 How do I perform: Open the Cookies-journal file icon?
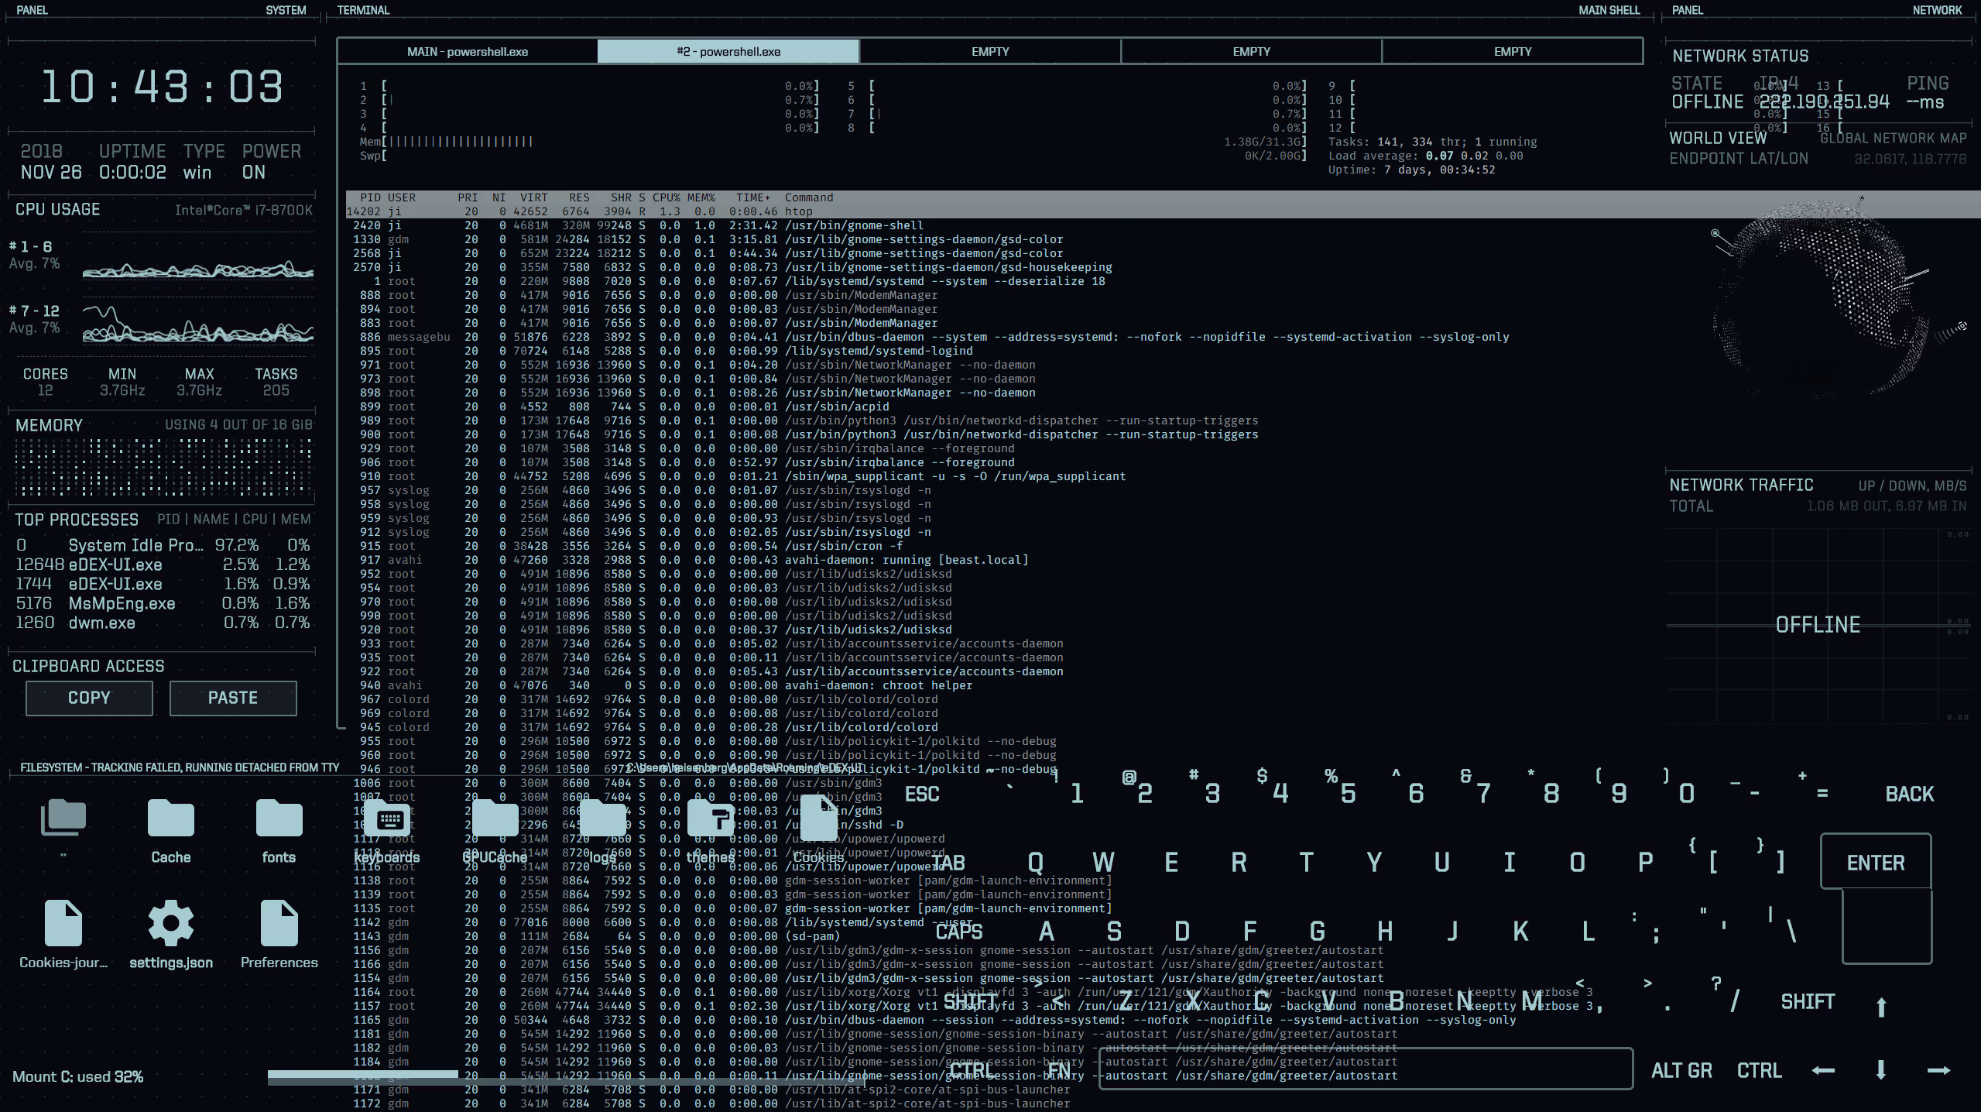tap(63, 924)
